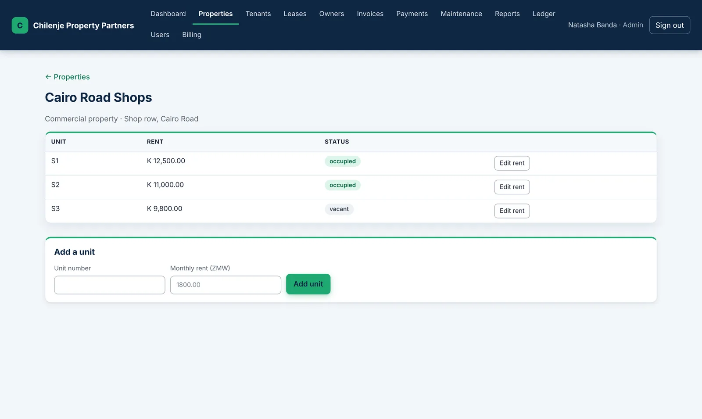Viewport: 702px width, 419px height.
Task: Click the STATUS column header
Action: pyautogui.click(x=337, y=142)
